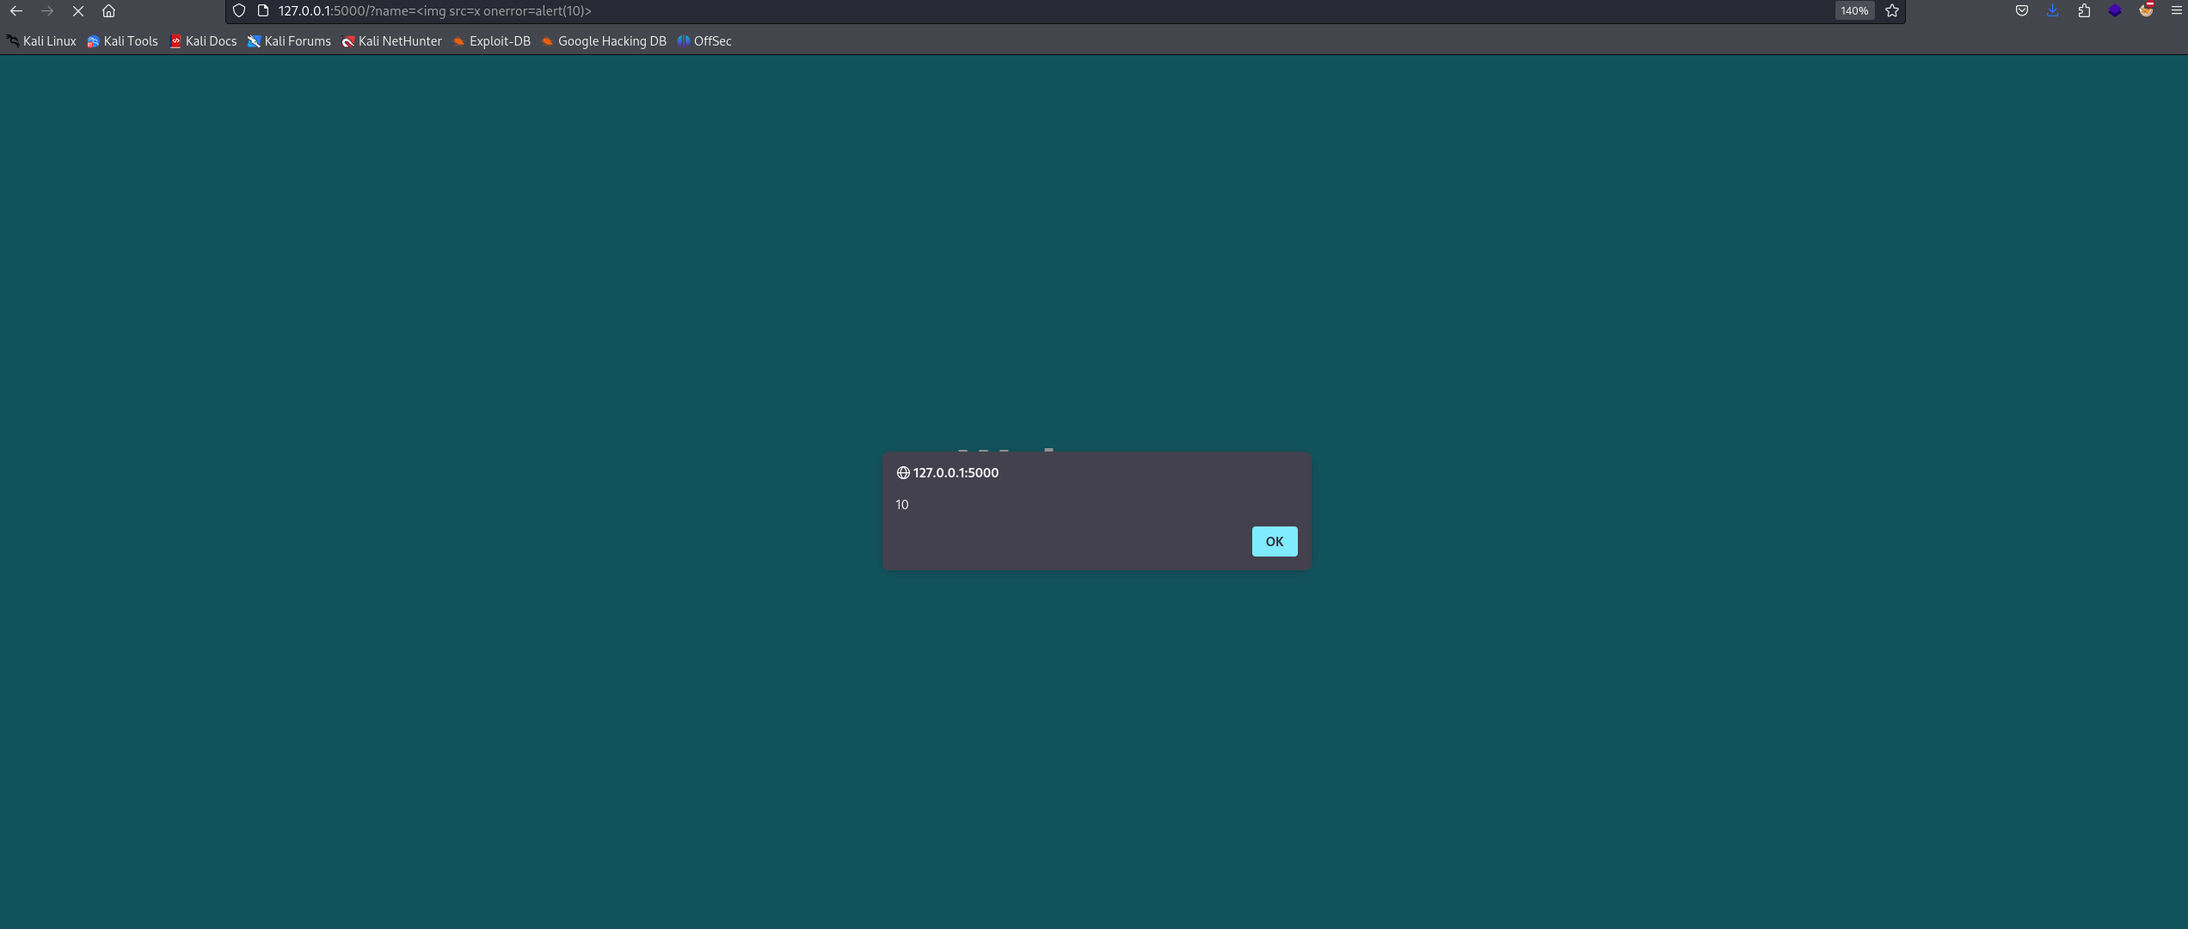The height and width of the screenshot is (929, 2188).
Task: Open Kali Tools bookmark
Action: point(122,41)
